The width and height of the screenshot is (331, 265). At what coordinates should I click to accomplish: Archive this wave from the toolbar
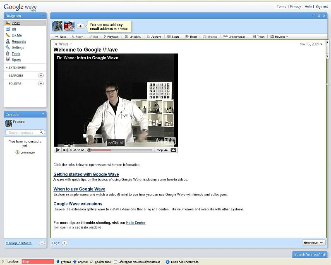[154, 37]
